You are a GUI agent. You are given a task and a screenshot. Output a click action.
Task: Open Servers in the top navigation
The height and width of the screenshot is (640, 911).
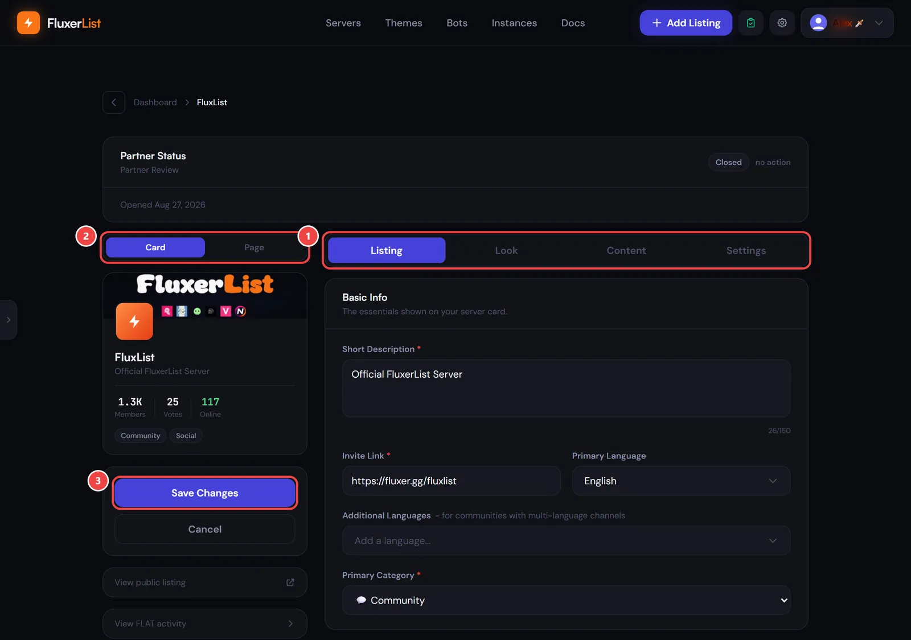tap(343, 23)
